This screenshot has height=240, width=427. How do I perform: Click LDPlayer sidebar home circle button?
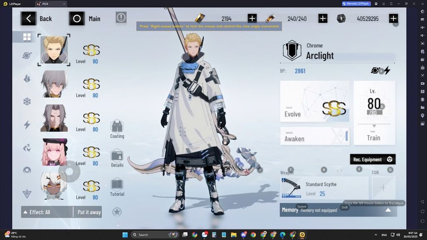click(x=422, y=211)
